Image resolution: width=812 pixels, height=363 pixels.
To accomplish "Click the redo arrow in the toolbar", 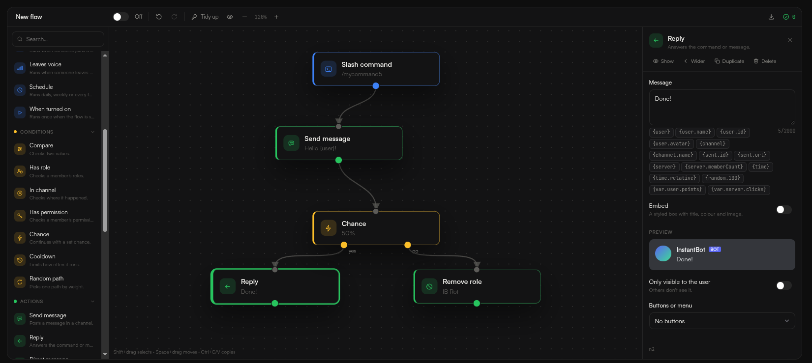I will [174, 17].
